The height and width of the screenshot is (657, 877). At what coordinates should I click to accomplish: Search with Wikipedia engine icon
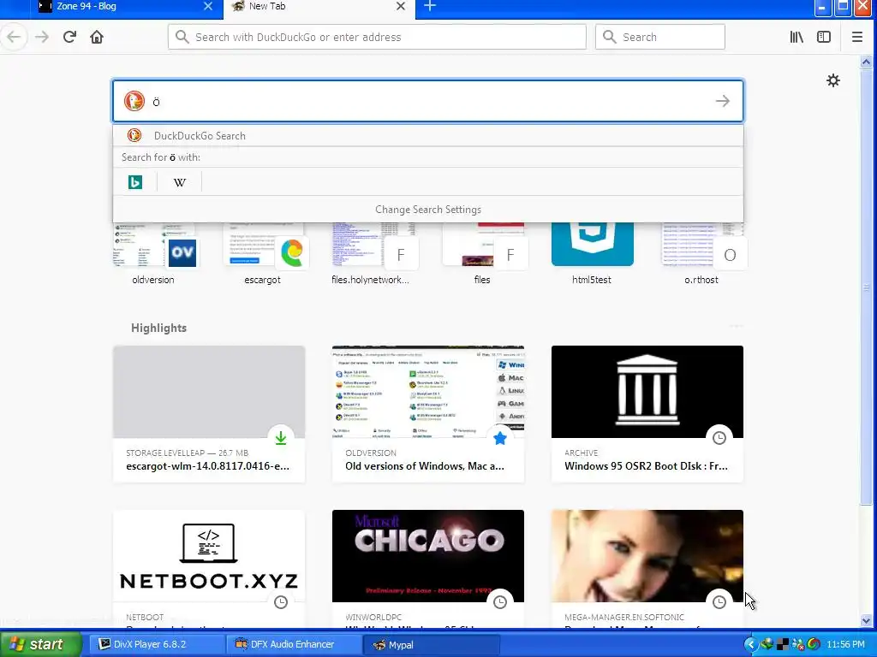(x=180, y=182)
